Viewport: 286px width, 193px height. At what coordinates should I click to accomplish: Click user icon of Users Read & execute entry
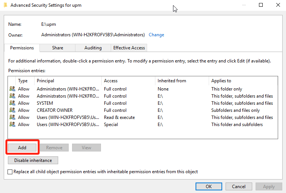click(12, 117)
